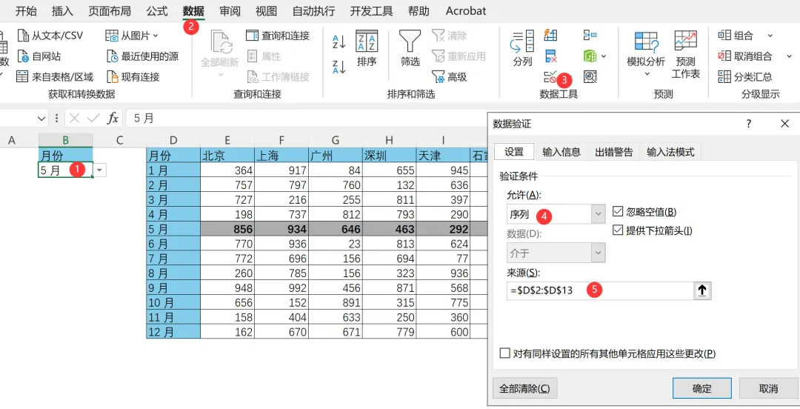This screenshot has width=800, height=409.
Task: Open the 排序 sort dialog
Action: tap(367, 48)
